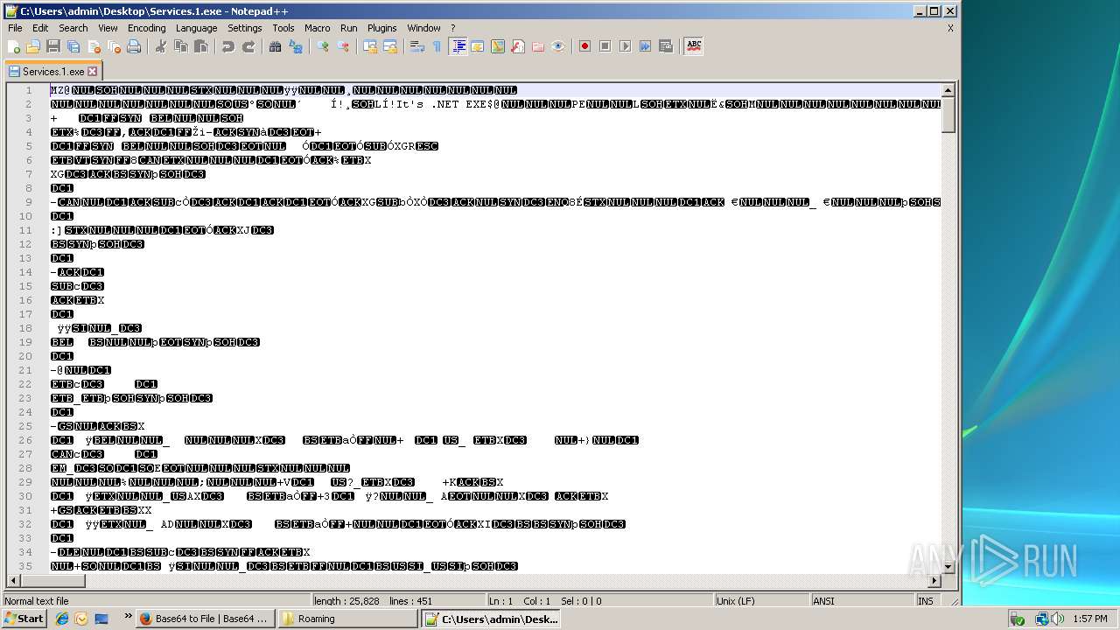Click the 1:57 PM system clock
1120x630 pixels.
click(x=1089, y=619)
